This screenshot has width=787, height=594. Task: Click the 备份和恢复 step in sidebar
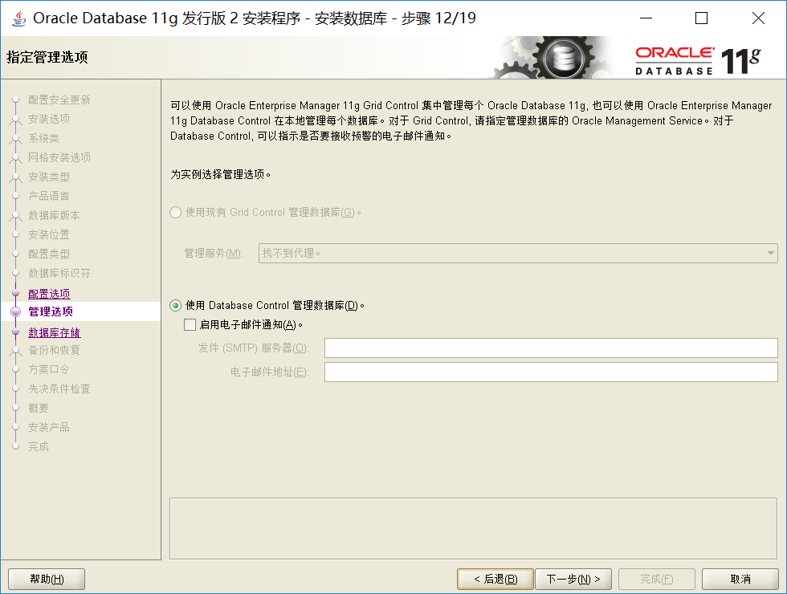click(x=55, y=350)
